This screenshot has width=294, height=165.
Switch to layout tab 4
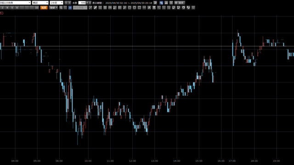click(7, 8)
